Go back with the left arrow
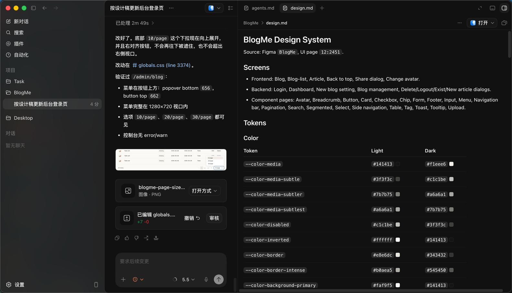512x293 pixels. coord(45,8)
